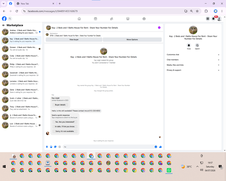
Task: Switch to the New Tab browser tab
Action: click(35, 4)
